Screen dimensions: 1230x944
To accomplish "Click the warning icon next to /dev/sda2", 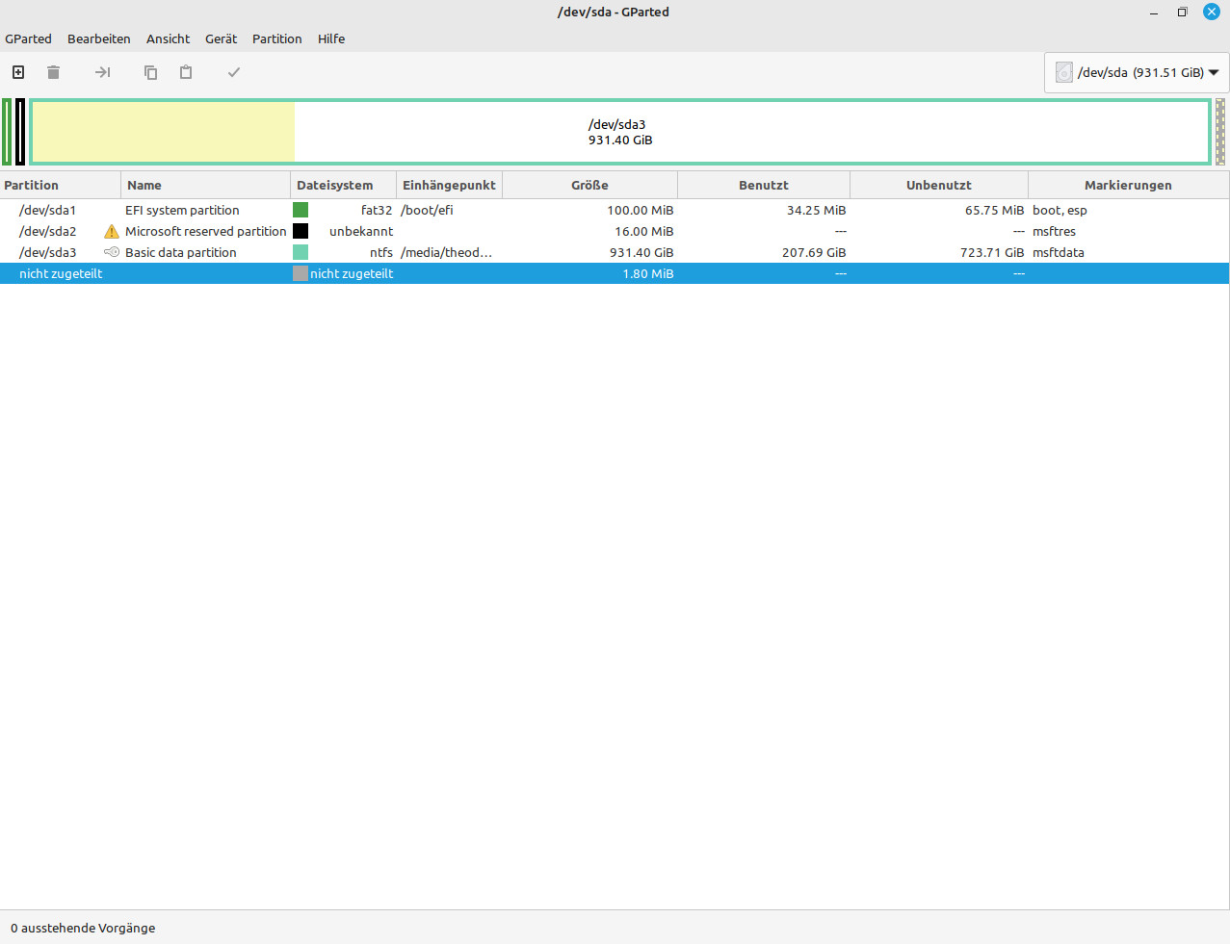I will click(x=112, y=231).
